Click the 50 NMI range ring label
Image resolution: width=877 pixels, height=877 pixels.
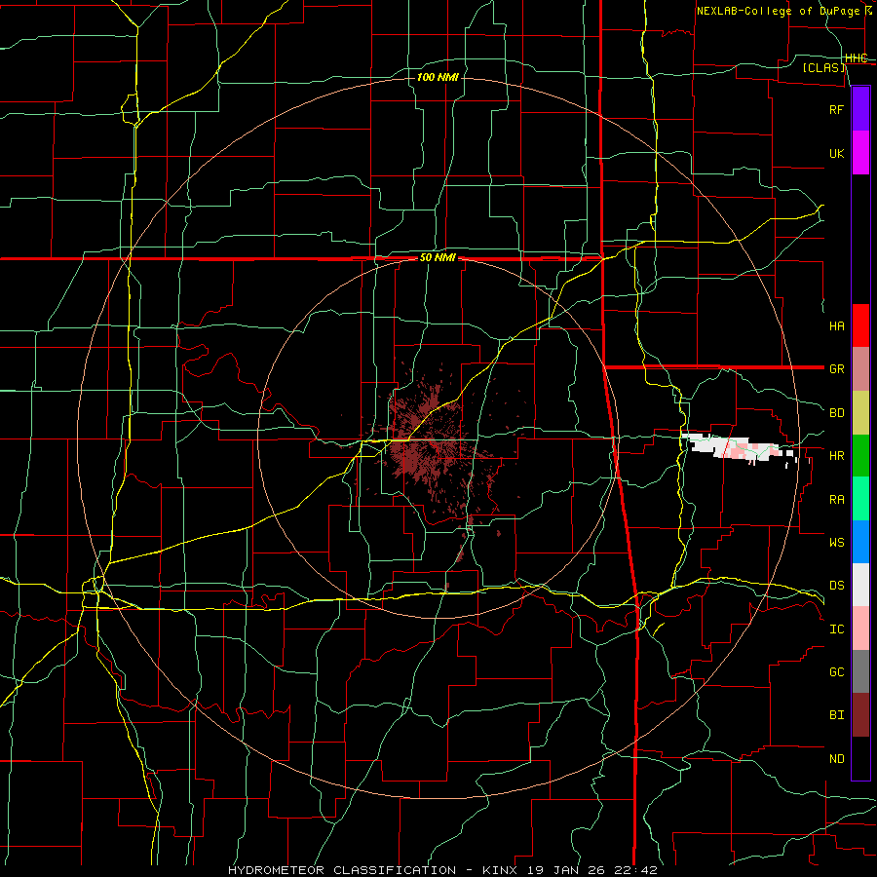tap(438, 258)
